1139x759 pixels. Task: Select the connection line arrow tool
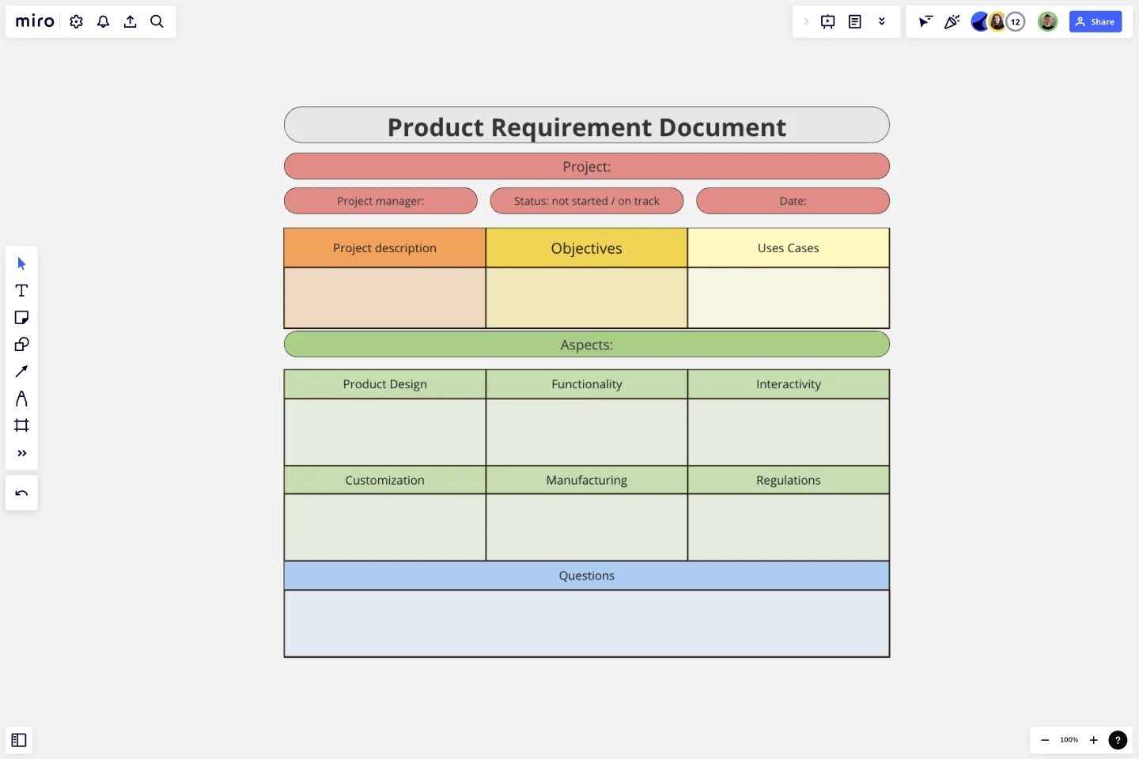click(x=21, y=371)
